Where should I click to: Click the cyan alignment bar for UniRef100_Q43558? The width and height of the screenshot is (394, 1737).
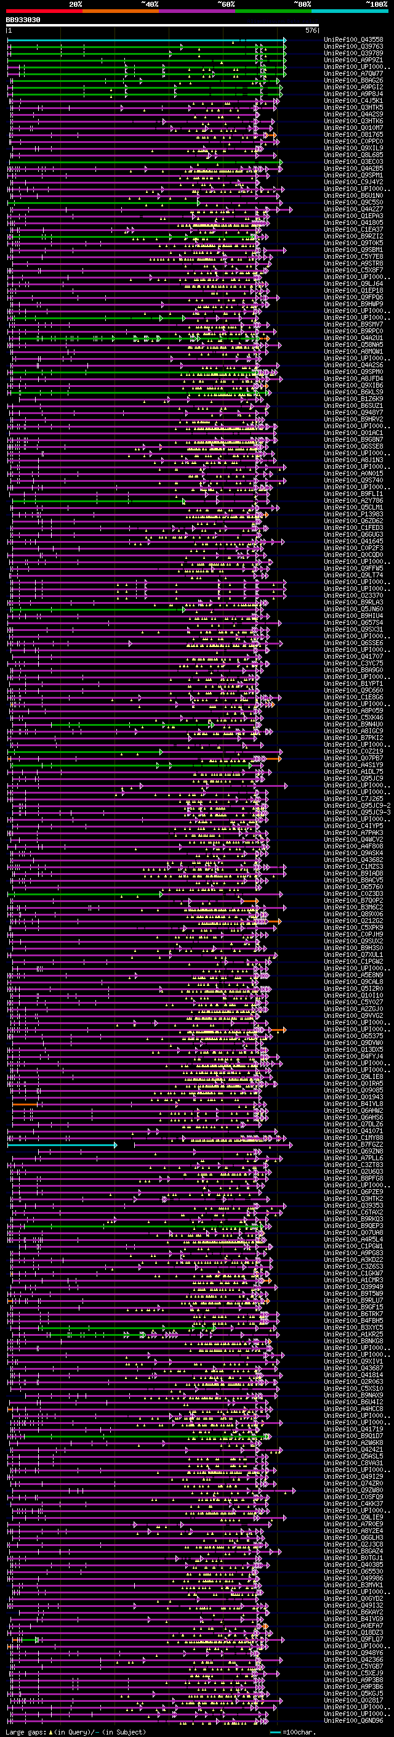point(146,41)
